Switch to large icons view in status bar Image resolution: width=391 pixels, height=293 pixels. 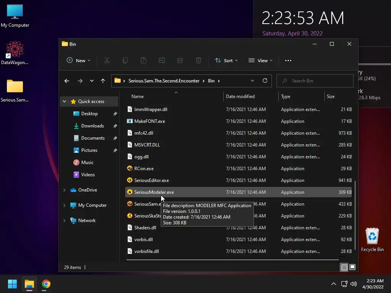coord(352,267)
